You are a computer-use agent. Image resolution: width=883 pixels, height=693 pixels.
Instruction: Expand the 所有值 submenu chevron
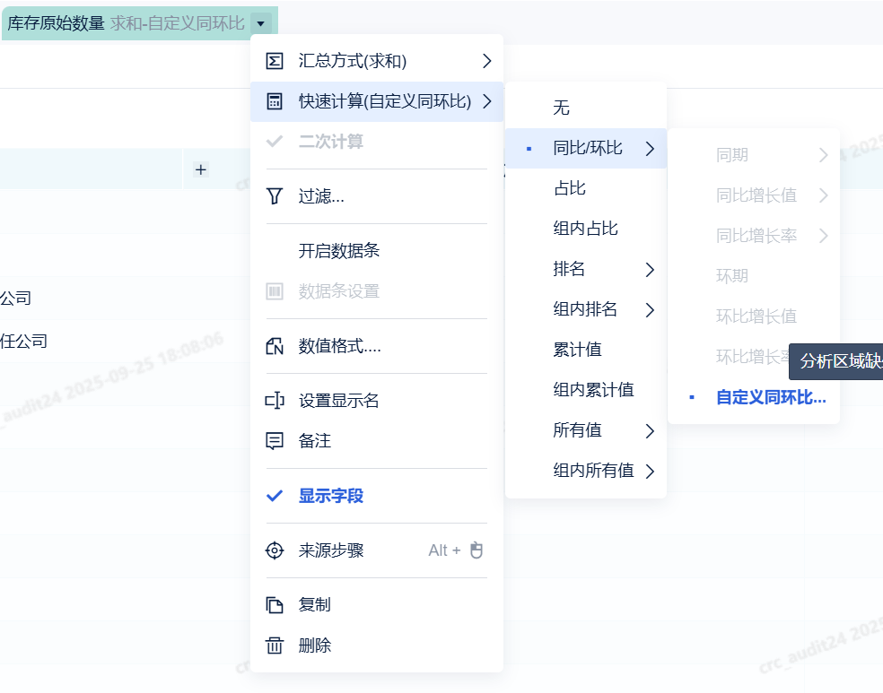click(x=650, y=431)
